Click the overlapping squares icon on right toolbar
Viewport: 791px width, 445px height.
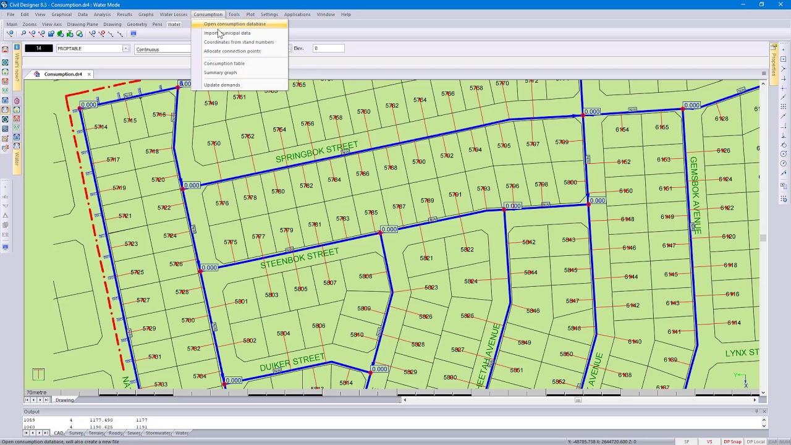point(784,185)
